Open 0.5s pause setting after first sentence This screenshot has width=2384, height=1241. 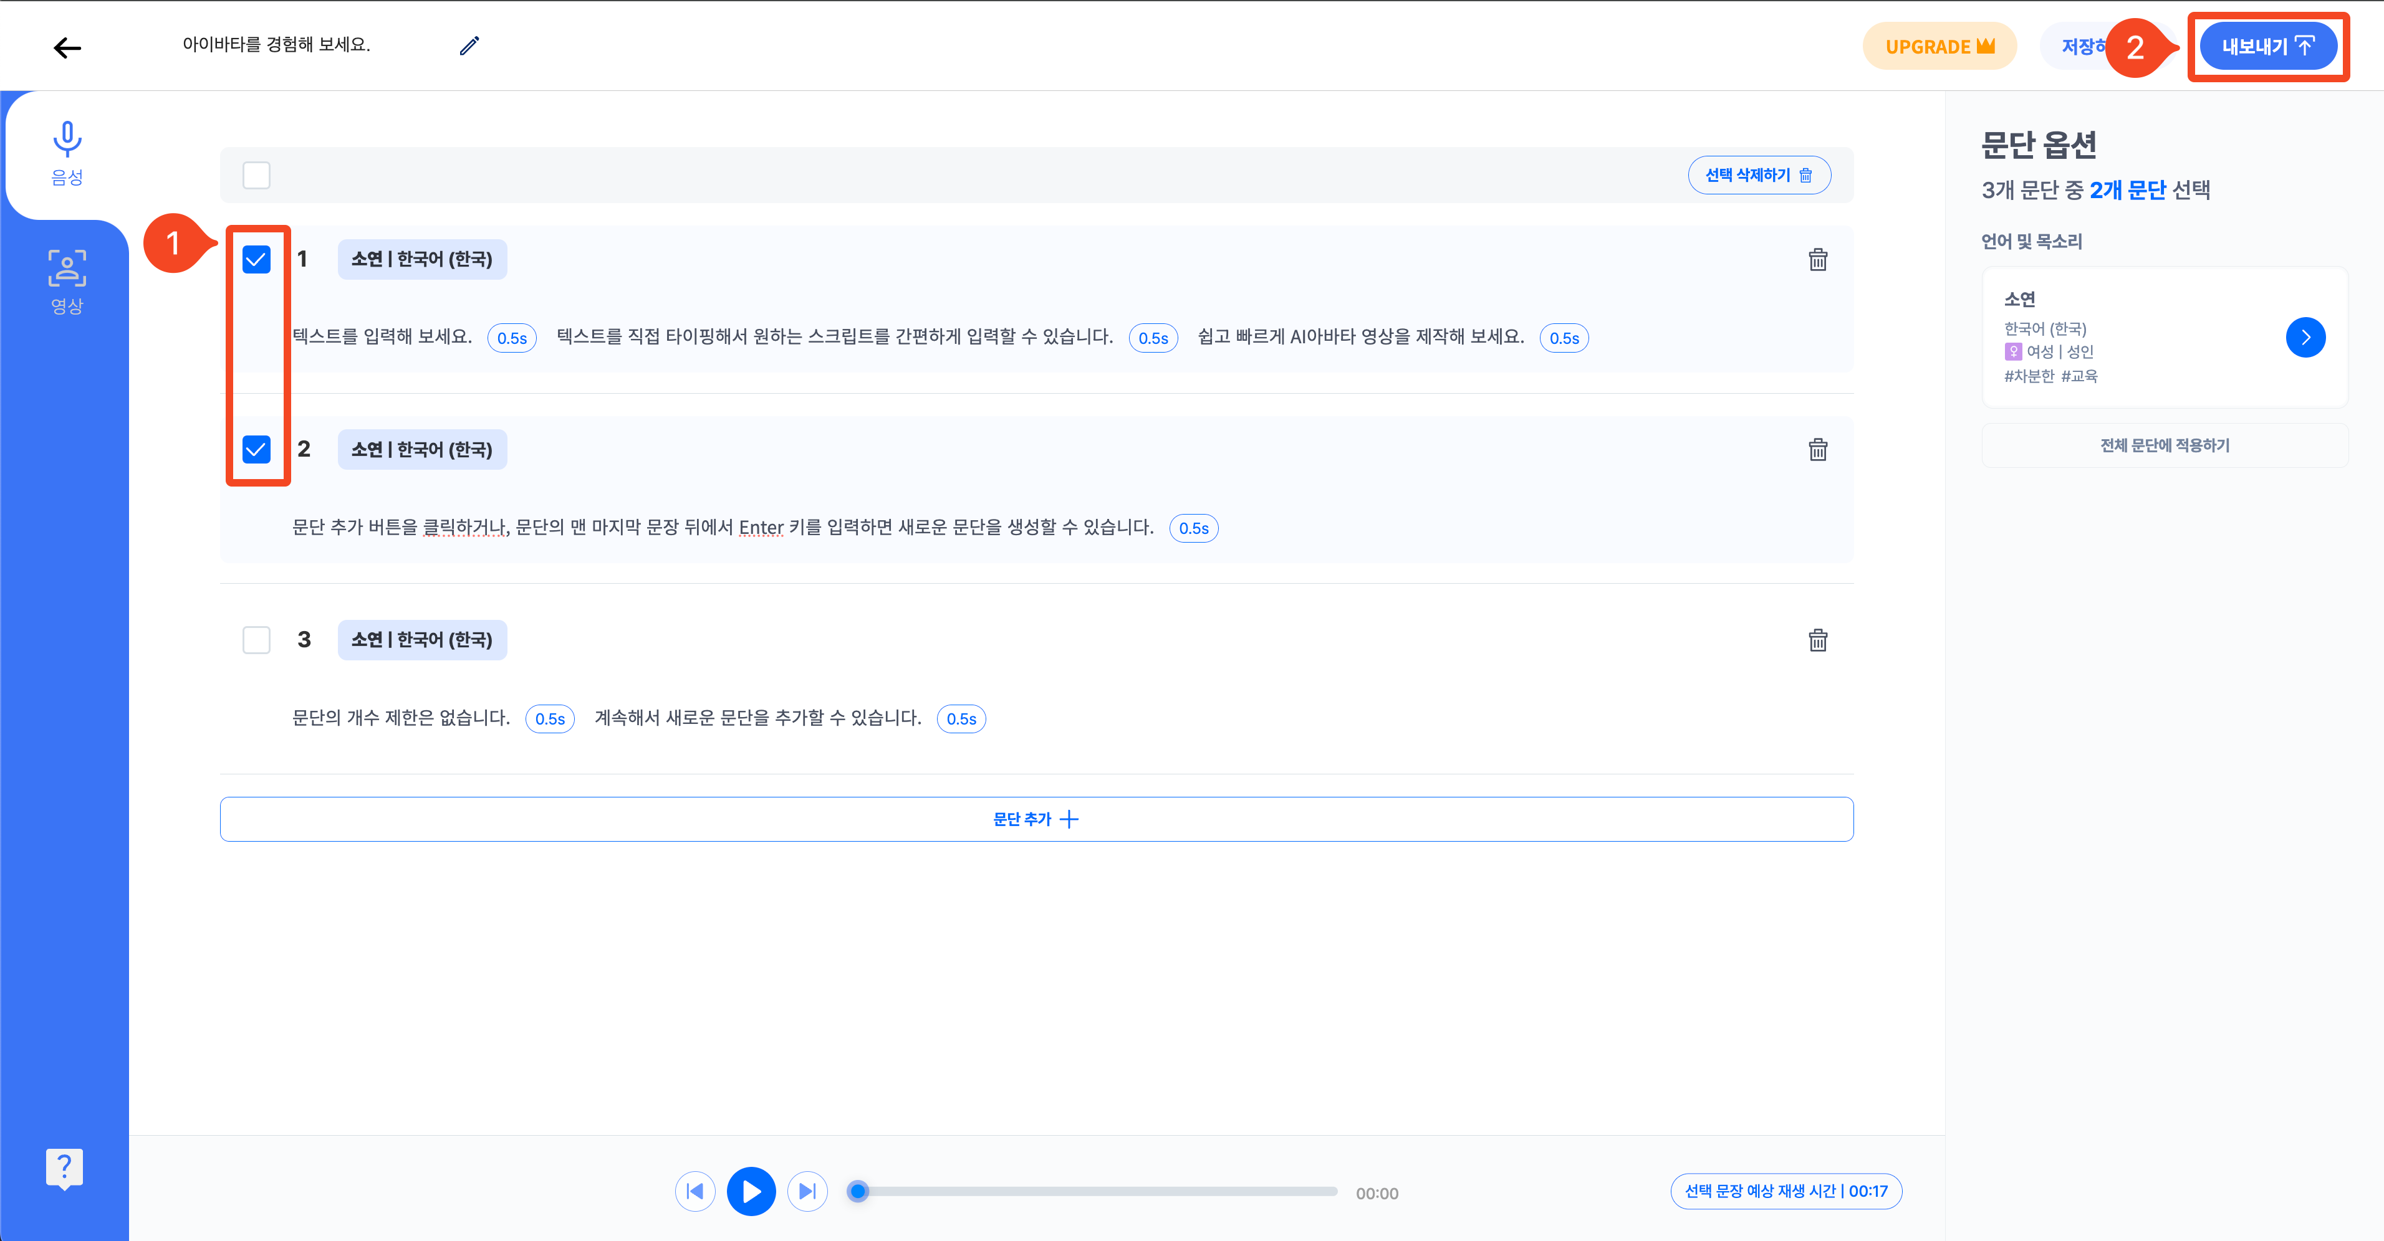[512, 338]
